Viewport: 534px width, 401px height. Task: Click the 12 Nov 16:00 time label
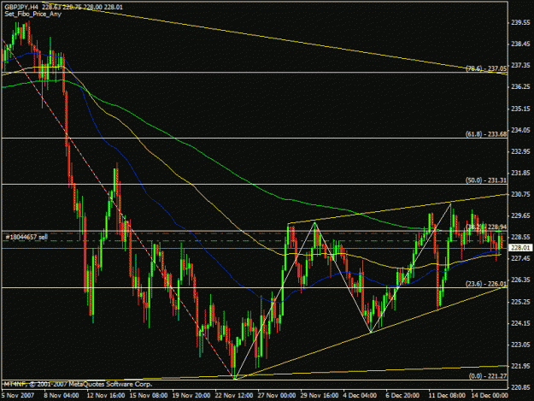(x=106, y=396)
